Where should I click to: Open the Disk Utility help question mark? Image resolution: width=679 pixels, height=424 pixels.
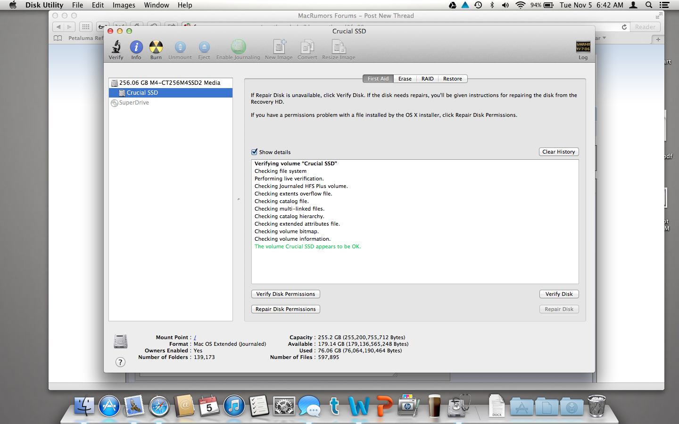point(121,362)
